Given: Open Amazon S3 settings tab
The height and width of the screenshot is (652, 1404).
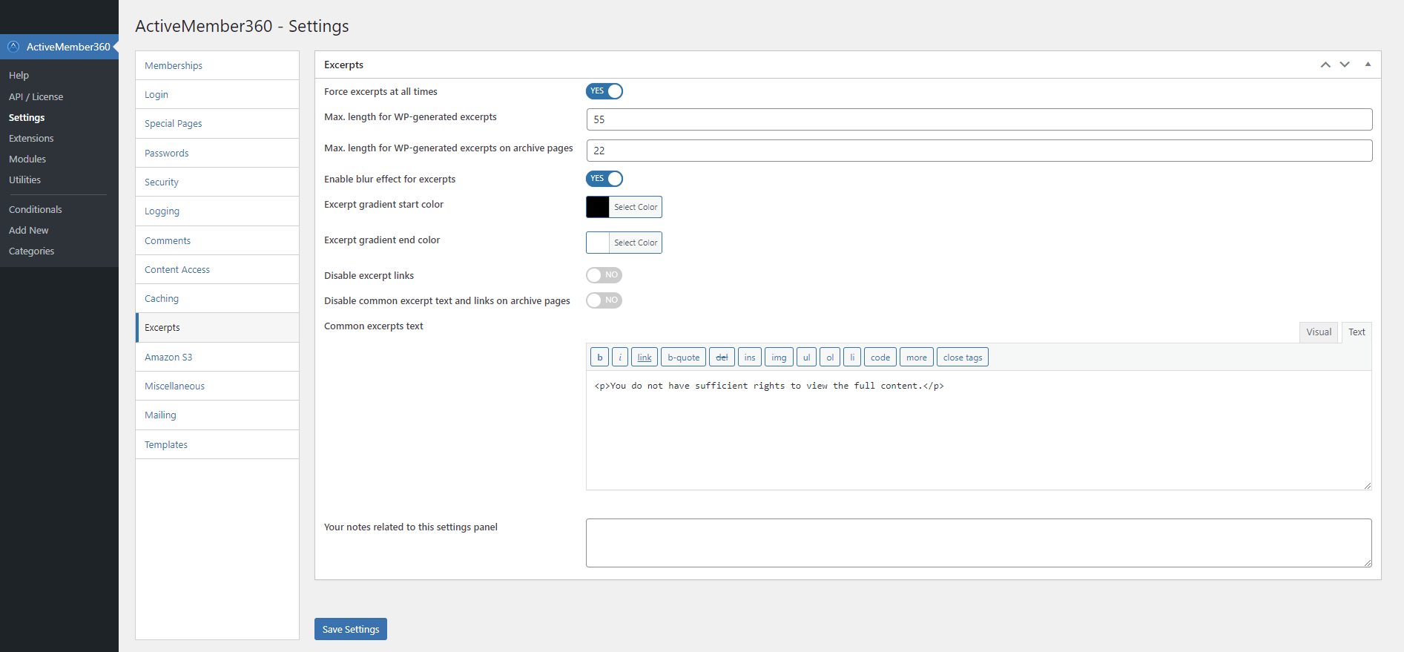Looking at the screenshot, I should point(217,357).
